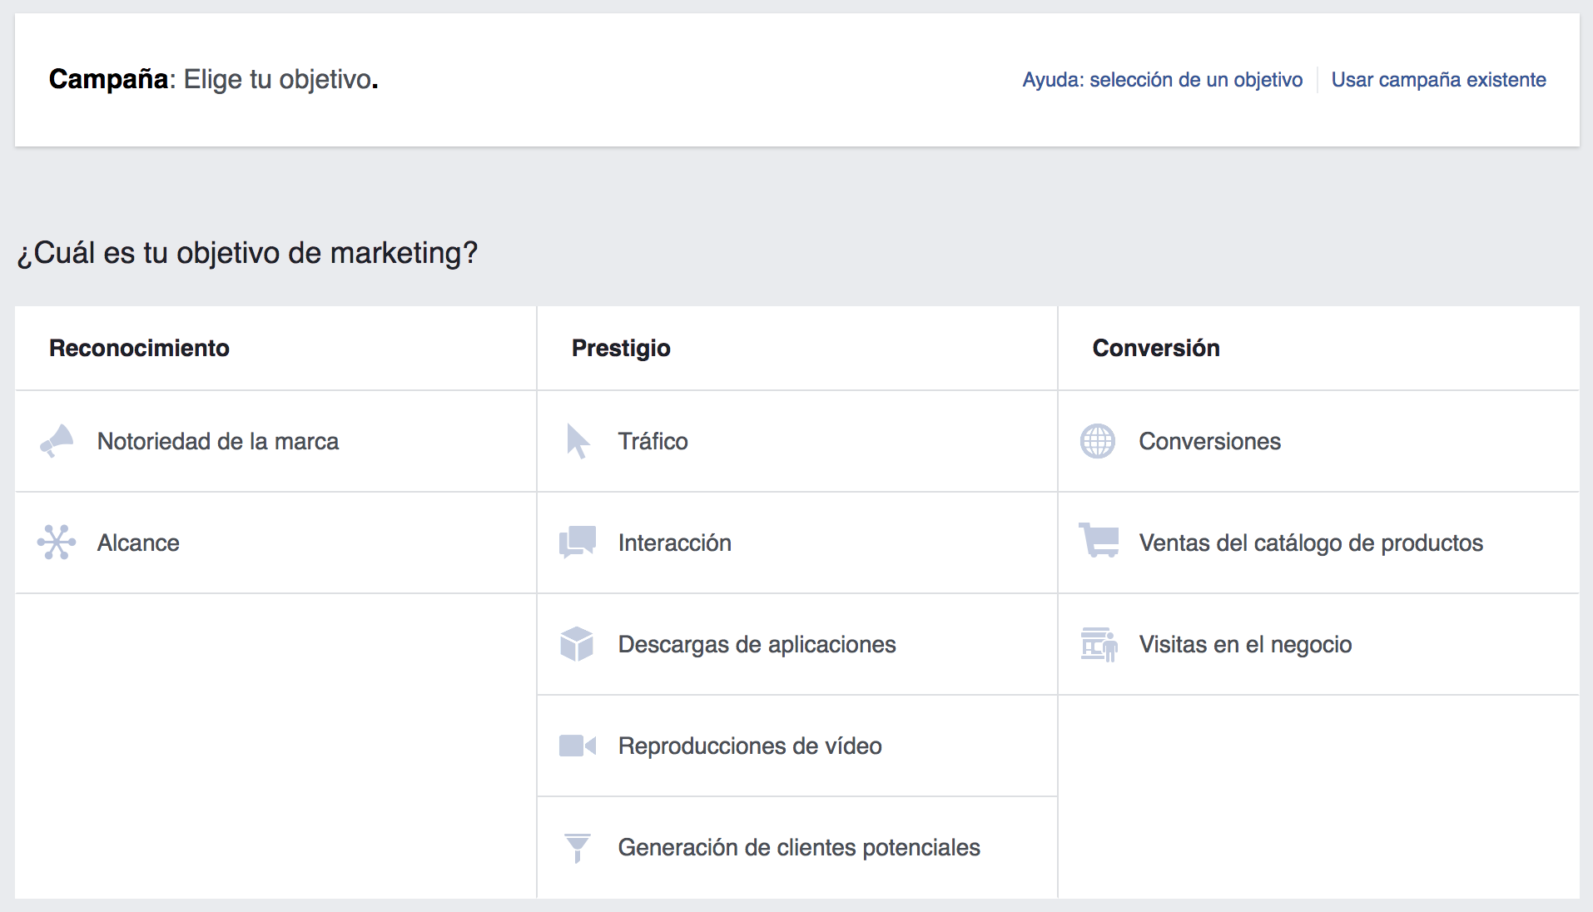Click the box icon for app downloads
The image size is (1593, 912).
(x=577, y=644)
